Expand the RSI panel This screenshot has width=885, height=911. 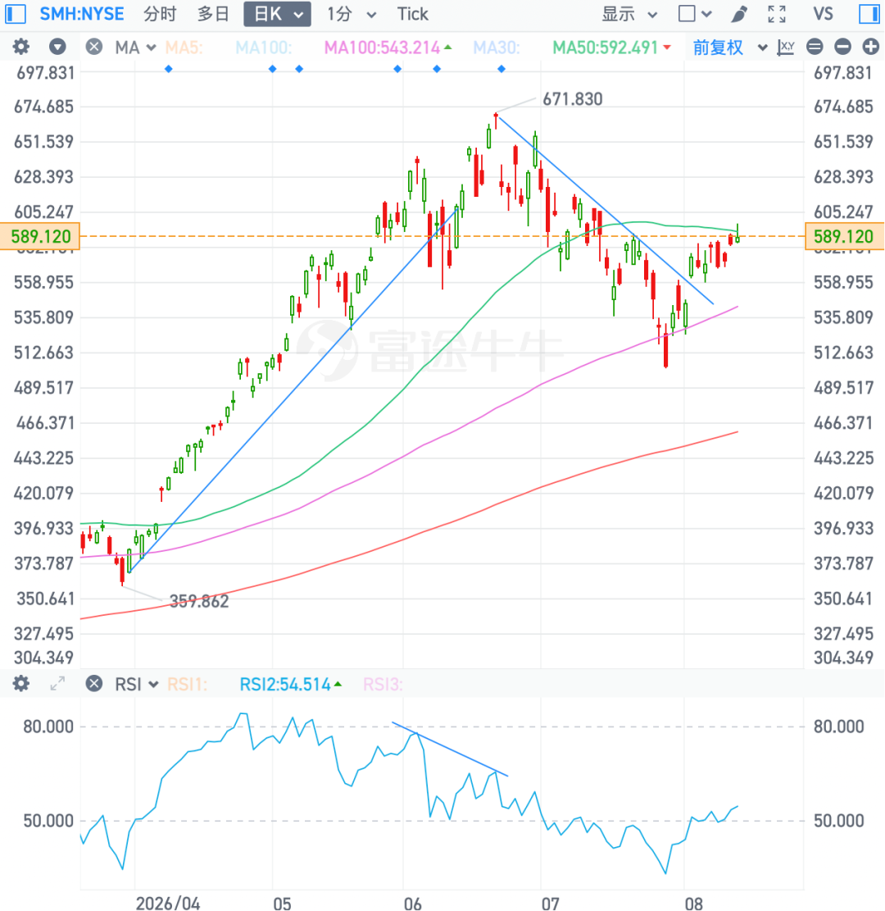pyautogui.click(x=57, y=683)
